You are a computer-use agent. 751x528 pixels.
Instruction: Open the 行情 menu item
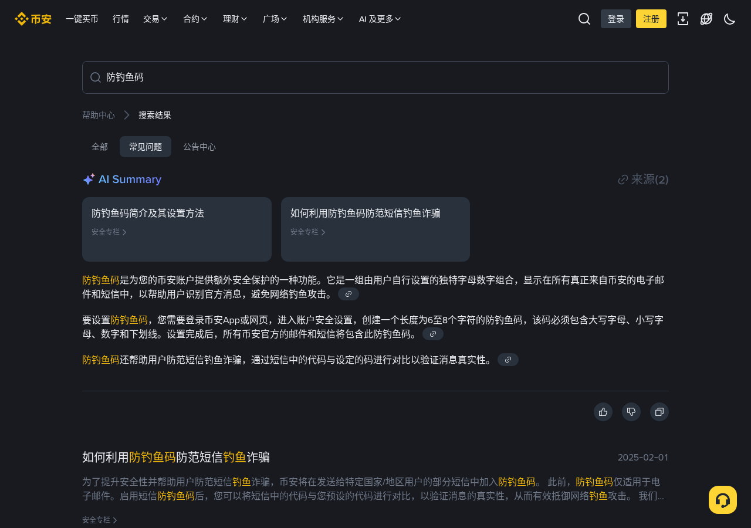[x=121, y=19]
